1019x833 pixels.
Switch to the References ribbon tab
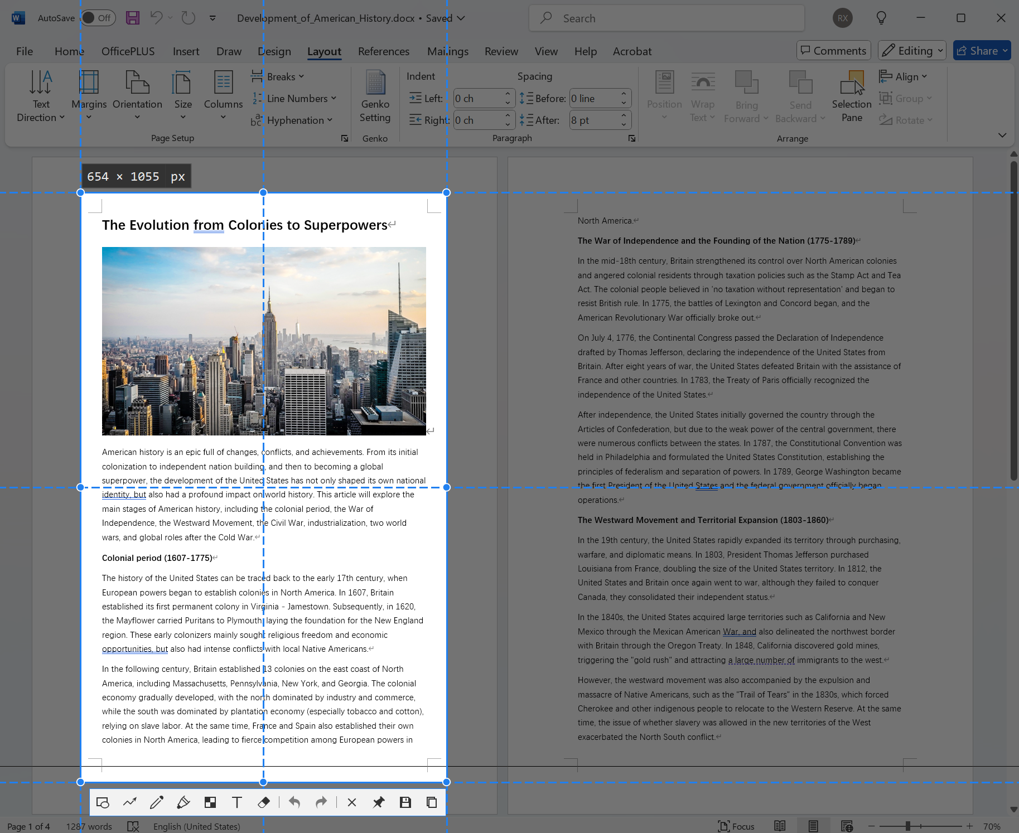point(383,51)
